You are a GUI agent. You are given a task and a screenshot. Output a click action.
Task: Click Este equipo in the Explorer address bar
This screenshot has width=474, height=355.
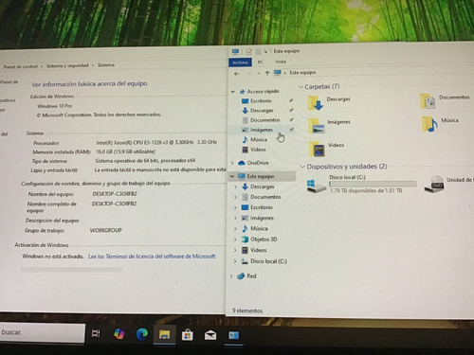302,73
